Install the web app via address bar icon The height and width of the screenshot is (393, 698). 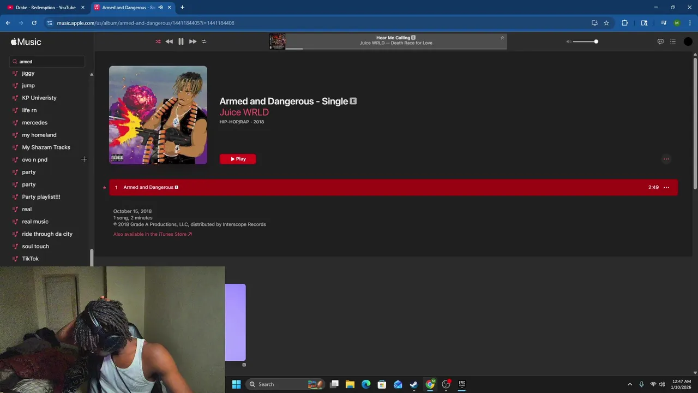(594, 23)
